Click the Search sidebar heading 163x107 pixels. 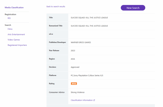(x=8, y=25)
